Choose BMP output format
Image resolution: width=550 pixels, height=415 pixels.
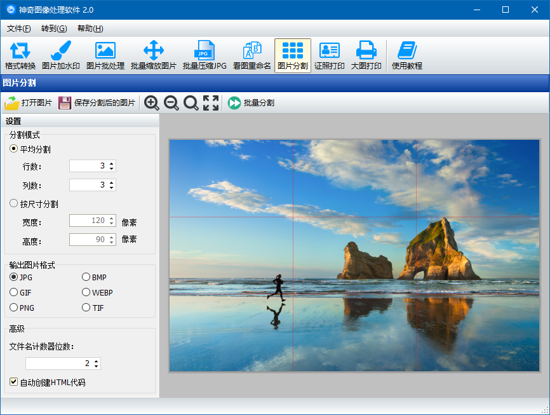[95, 277]
